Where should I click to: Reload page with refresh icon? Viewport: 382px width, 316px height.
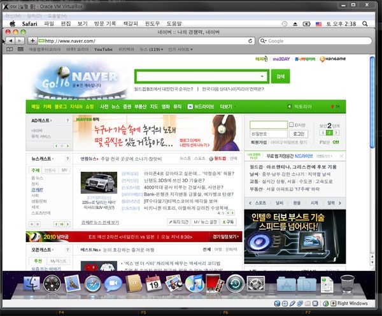[x=250, y=41]
